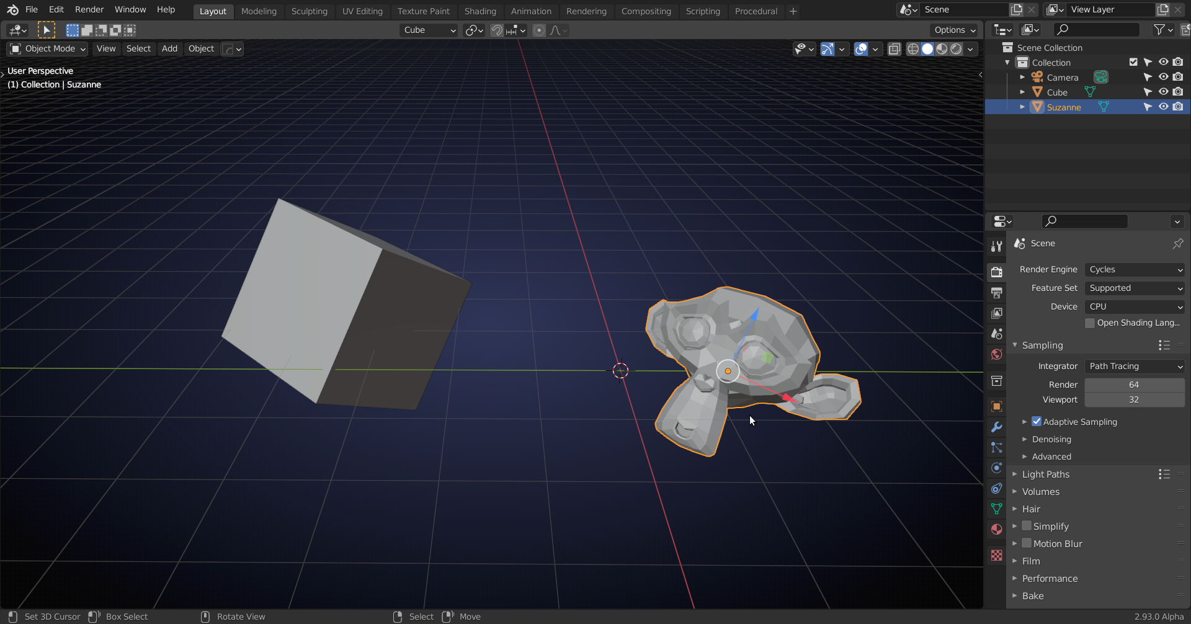Uncheck the Adaptive Sampling checkbox
This screenshot has width=1191, height=624.
[x=1037, y=421]
